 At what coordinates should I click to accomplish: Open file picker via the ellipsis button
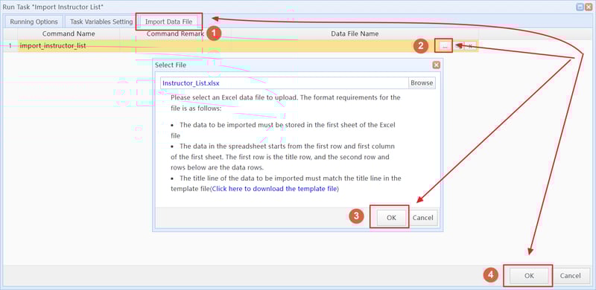click(x=445, y=46)
